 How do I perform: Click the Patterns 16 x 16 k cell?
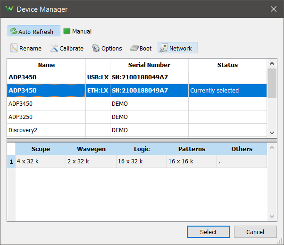pyautogui.click(x=192, y=161)
